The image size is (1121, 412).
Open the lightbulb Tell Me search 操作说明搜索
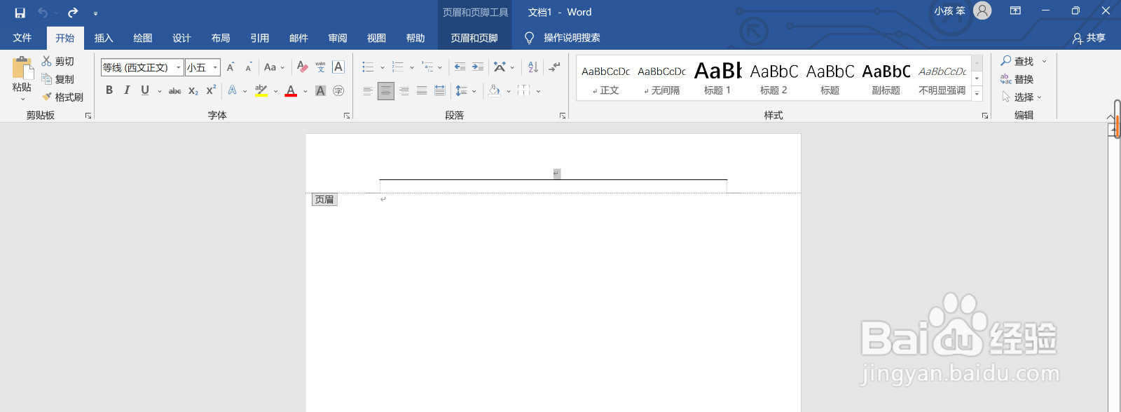coord(563,38)
